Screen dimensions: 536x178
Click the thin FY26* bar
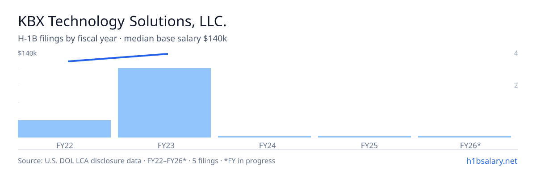pyautogui.click(x=465, y=136)
